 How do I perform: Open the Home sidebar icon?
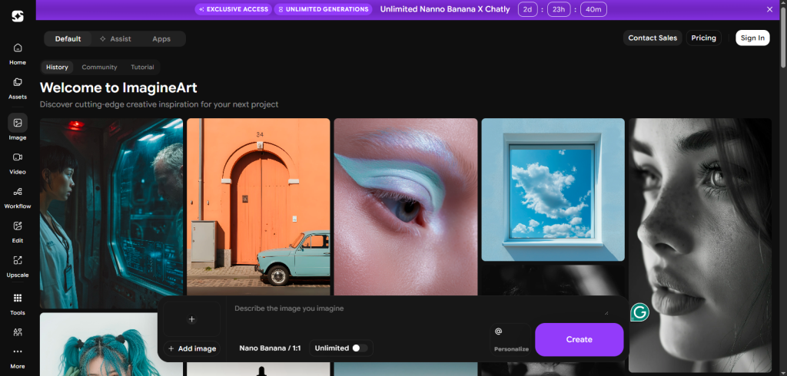18,48
